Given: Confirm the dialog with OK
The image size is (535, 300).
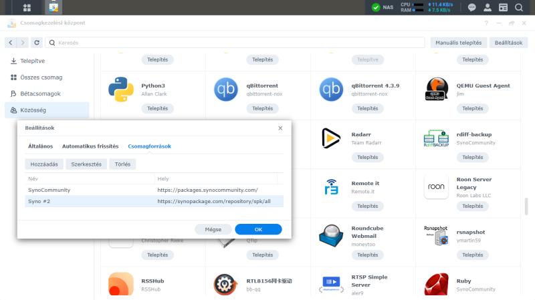Looking at the screenshot, I should [258, 229].
